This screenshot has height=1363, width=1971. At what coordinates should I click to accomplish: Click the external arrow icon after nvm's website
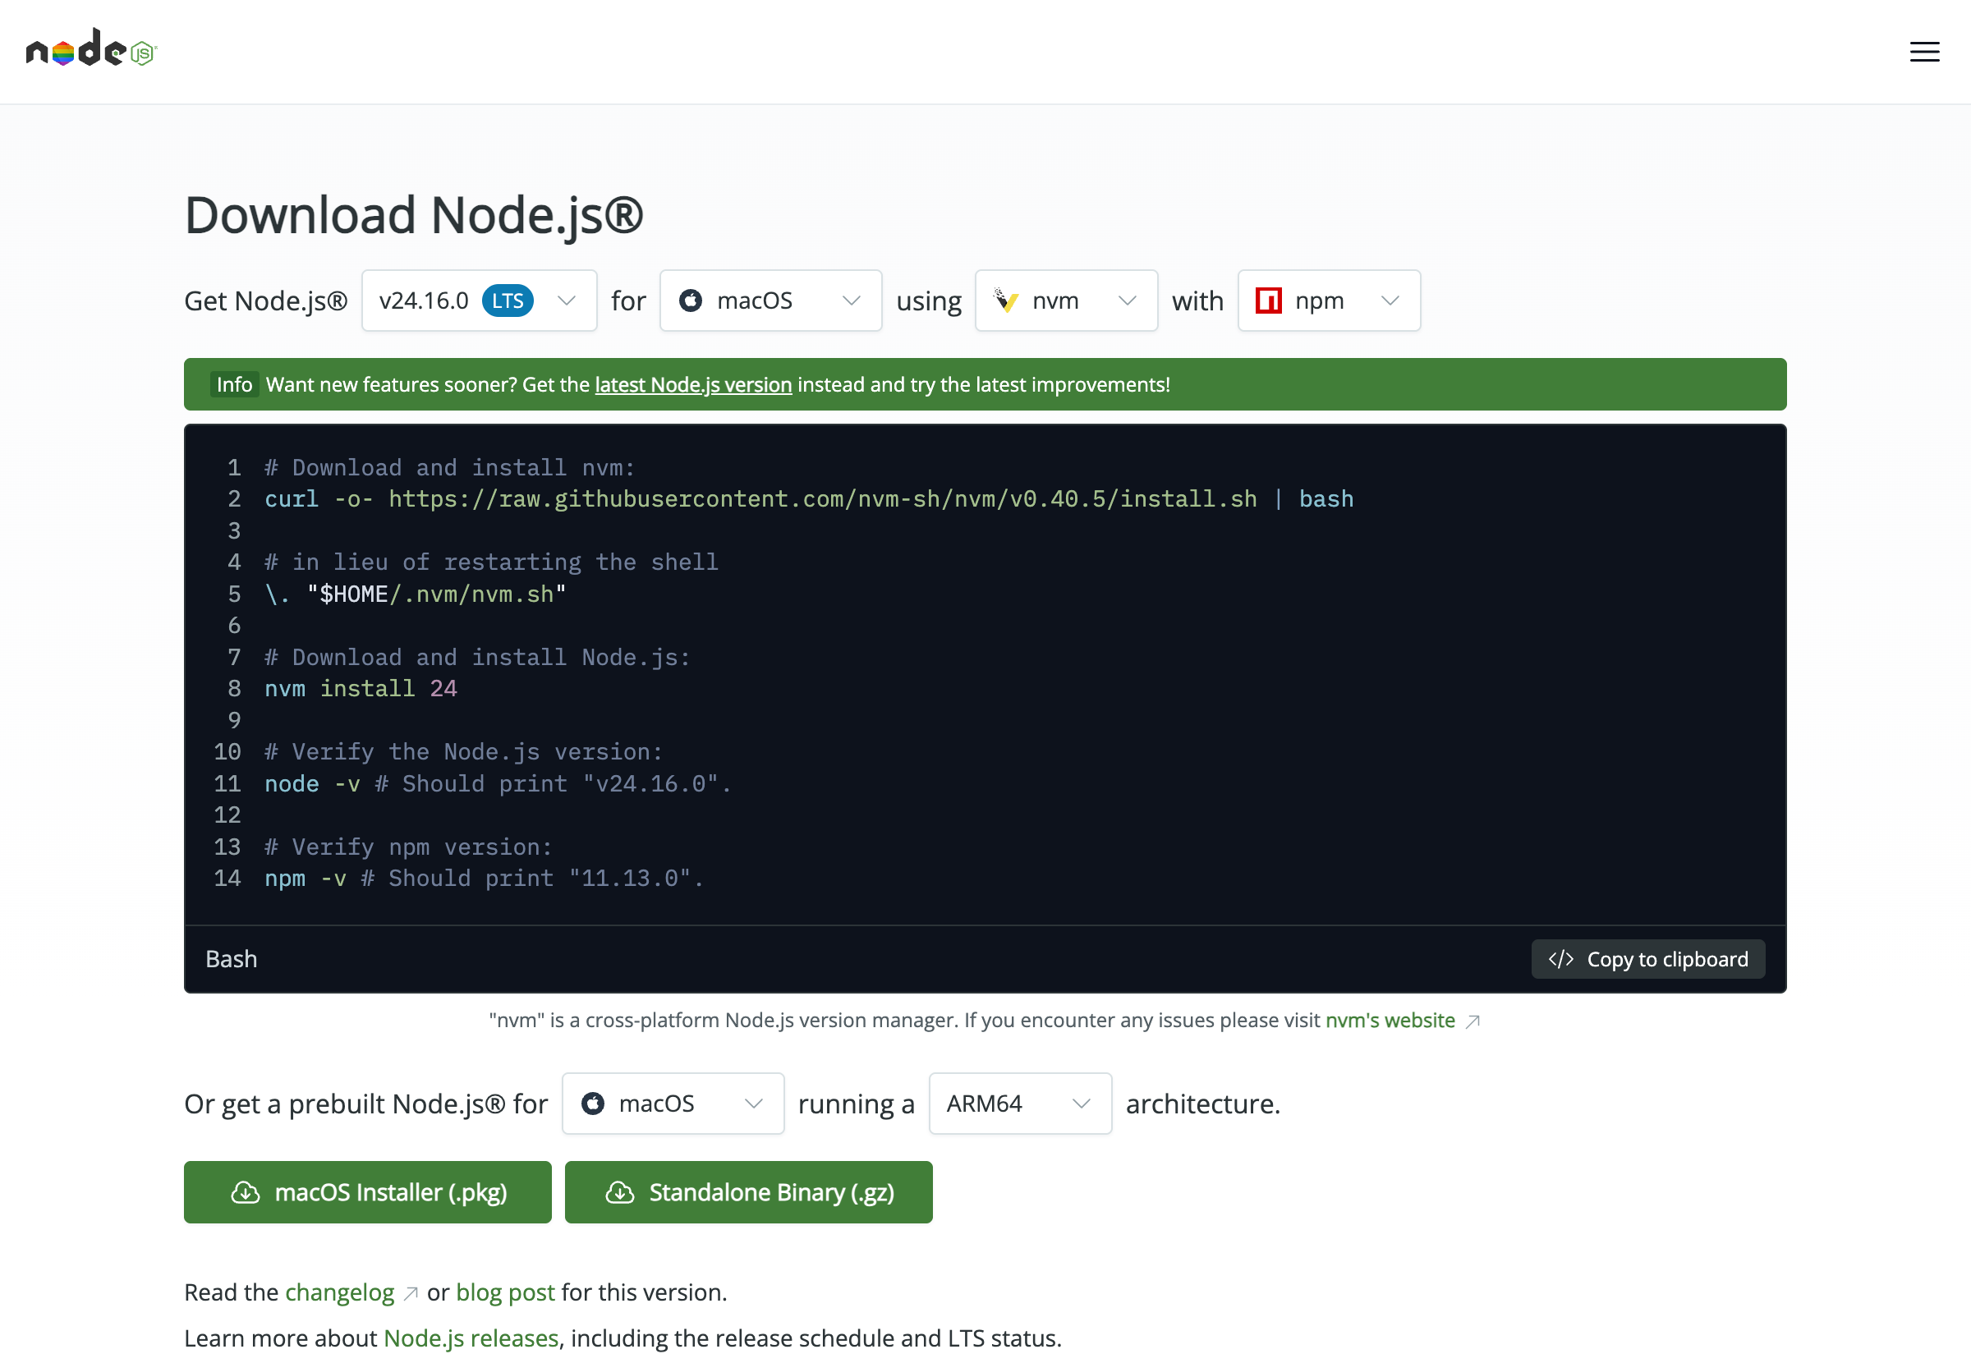coord(1473,1021)
